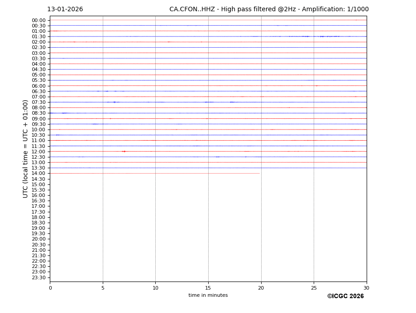Click the red spike on the 12:00 trace
The width and height of the screenshot is (416, 313).
point(123,152)
